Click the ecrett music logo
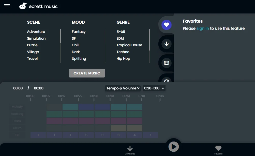255x156 pixels. click(x=39, y=6)
